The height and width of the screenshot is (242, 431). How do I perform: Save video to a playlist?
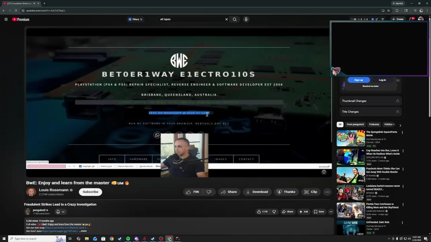pyautogui.click(x=319, y=212)
